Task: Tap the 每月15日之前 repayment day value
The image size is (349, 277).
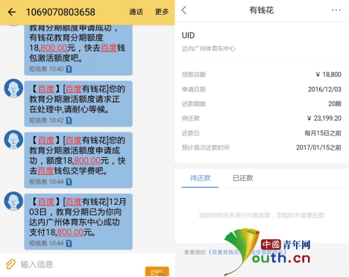Action: coord(323,133)
